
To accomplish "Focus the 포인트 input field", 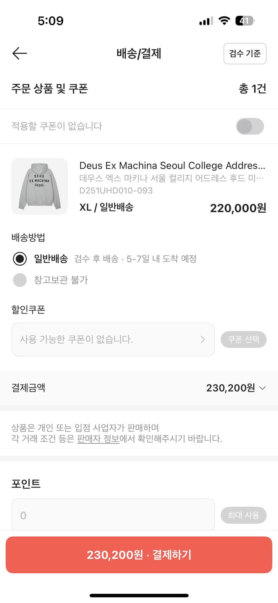I will click(x=113, y=515).
